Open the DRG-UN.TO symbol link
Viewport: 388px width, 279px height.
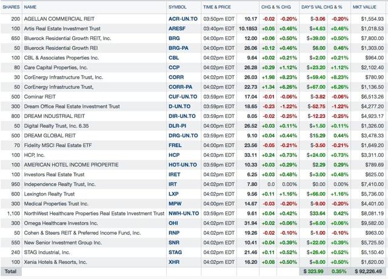click(183, 136)
